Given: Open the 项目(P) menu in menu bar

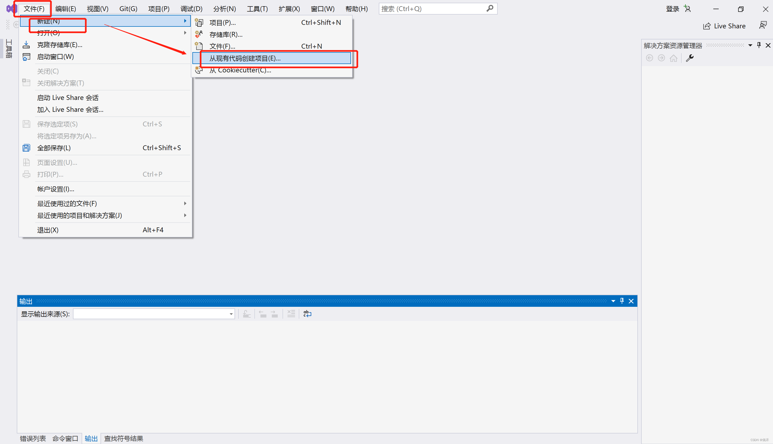Looking at the screenshot, I should click(x=159, y=9).
